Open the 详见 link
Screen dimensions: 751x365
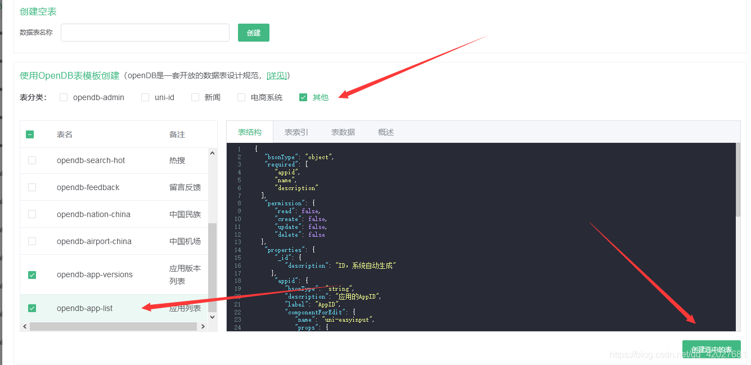[277, 75]
